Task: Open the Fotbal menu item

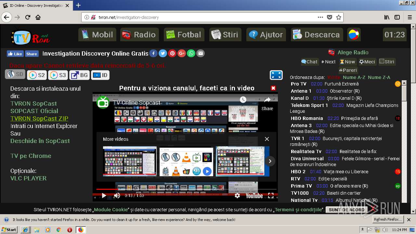Action: click(184, 34)
